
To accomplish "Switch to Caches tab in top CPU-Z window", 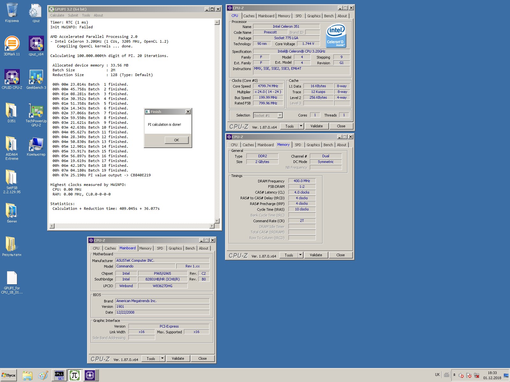I will 249,16.
